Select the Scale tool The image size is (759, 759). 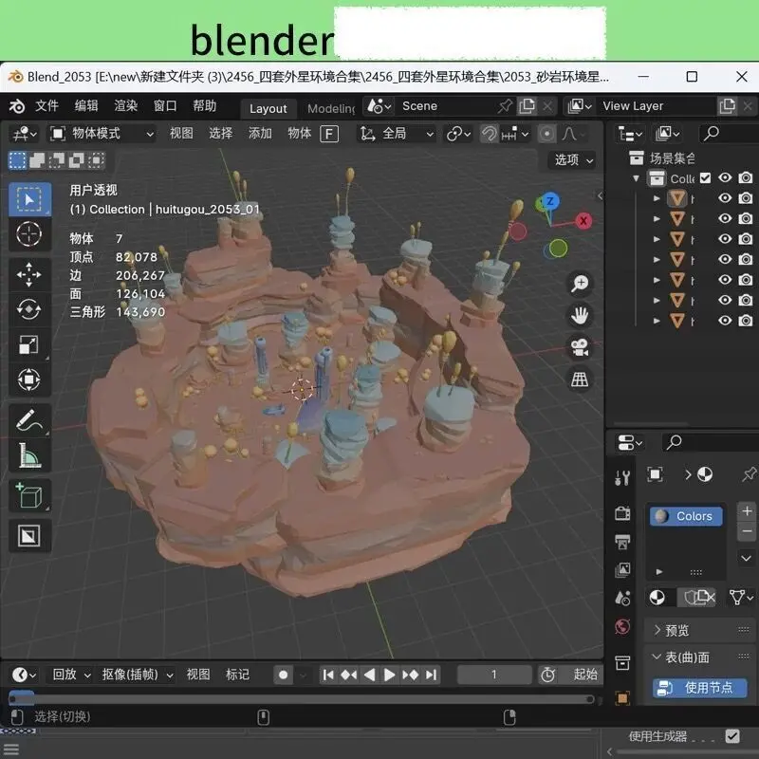[x=29, y=344]
